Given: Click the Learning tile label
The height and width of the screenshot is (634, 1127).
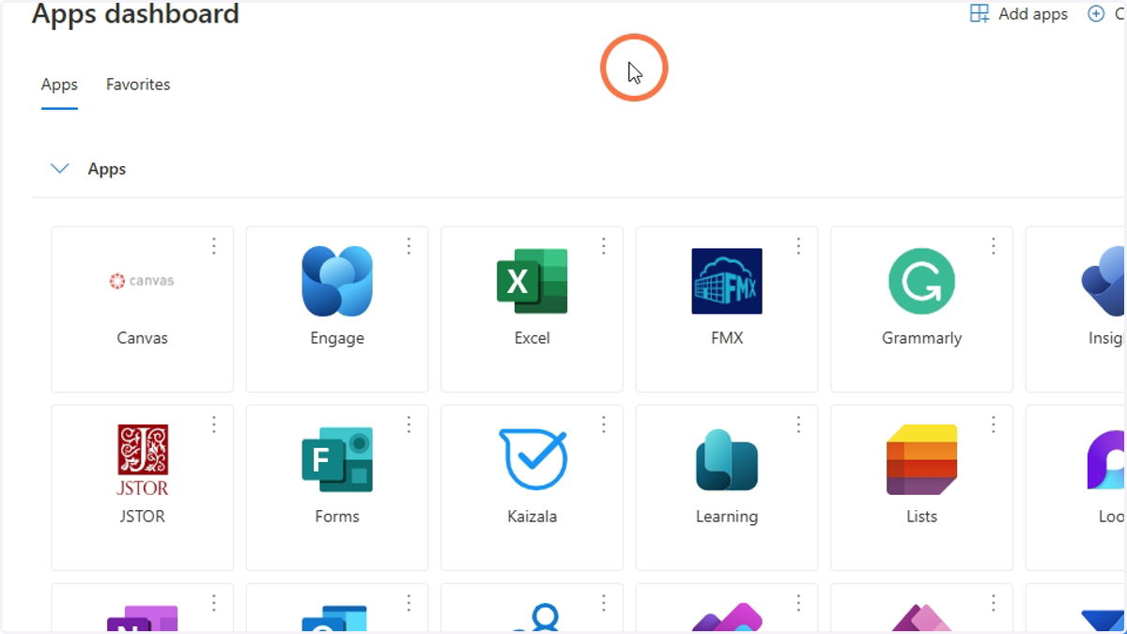Looking at the screenshot, I should pyautogui.click(x=727, y=517).
